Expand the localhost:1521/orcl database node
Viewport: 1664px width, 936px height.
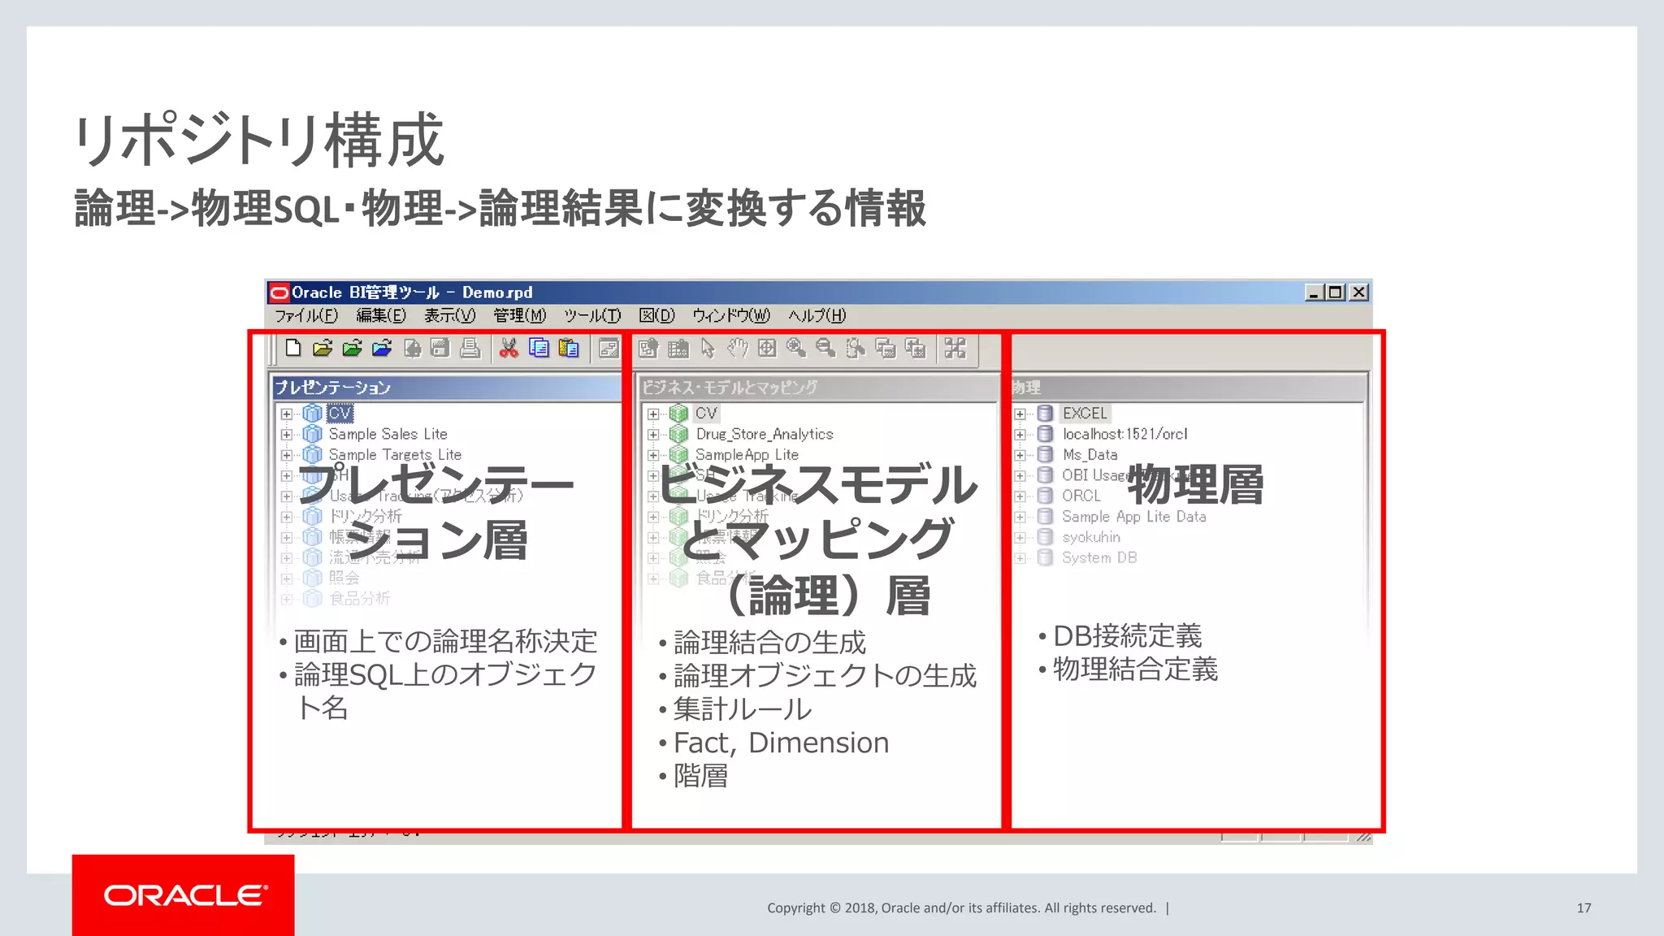coord(1020,435)
